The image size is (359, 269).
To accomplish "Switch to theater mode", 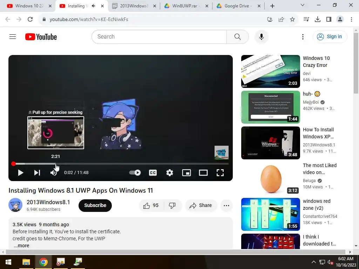I will pyautogui.click(x=203, y=173).
